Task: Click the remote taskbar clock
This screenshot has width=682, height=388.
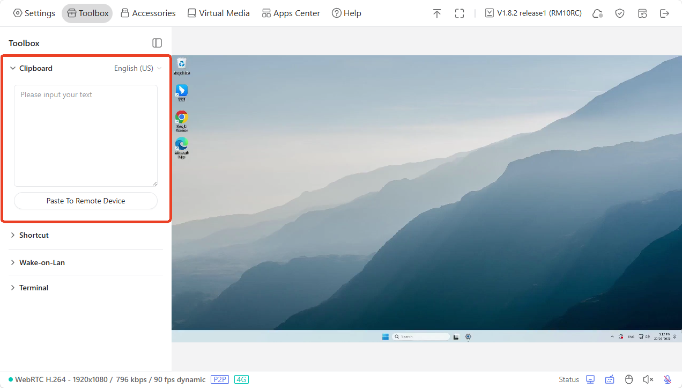Action: tap(662, 336)
